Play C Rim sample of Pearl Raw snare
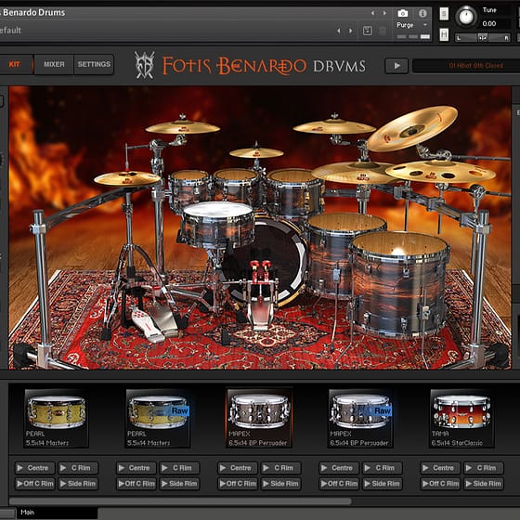 click(180, 468)
